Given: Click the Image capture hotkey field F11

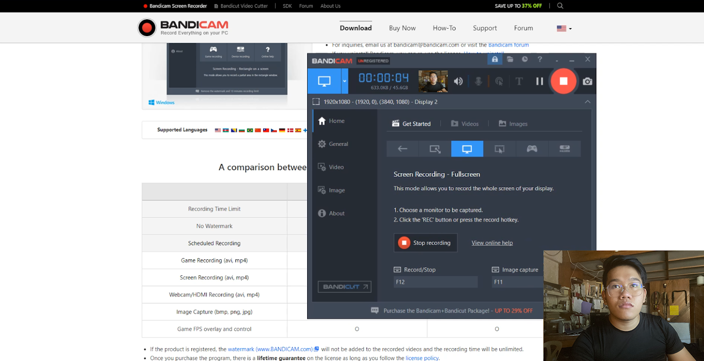Looking at the screenshot, I should (517, 282).
